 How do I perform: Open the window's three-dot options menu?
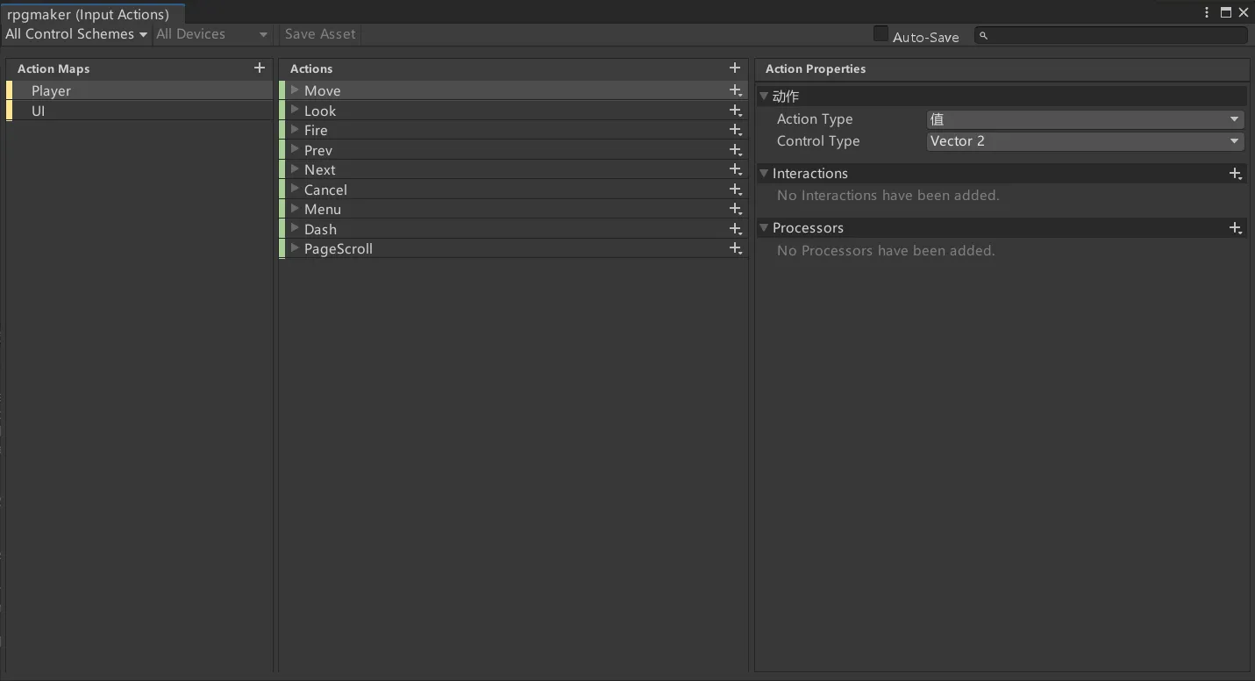click(x=1209, y=12)
